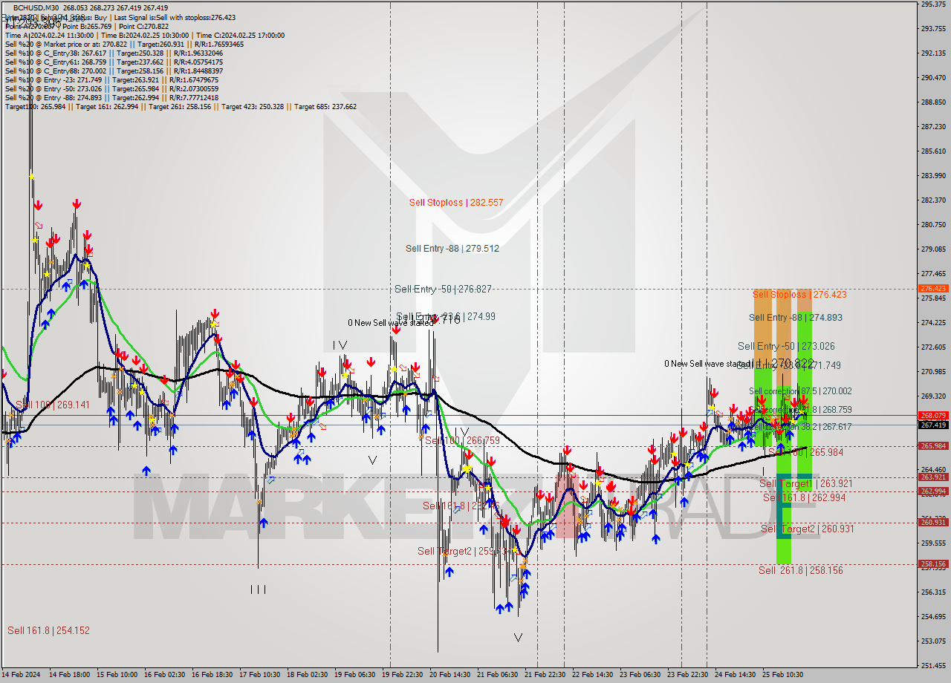
Task: Select the '15 Feb 10:00' time axis label
Action: 116,675
